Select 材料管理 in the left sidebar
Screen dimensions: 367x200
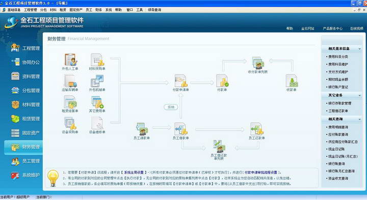coord(25,104)
